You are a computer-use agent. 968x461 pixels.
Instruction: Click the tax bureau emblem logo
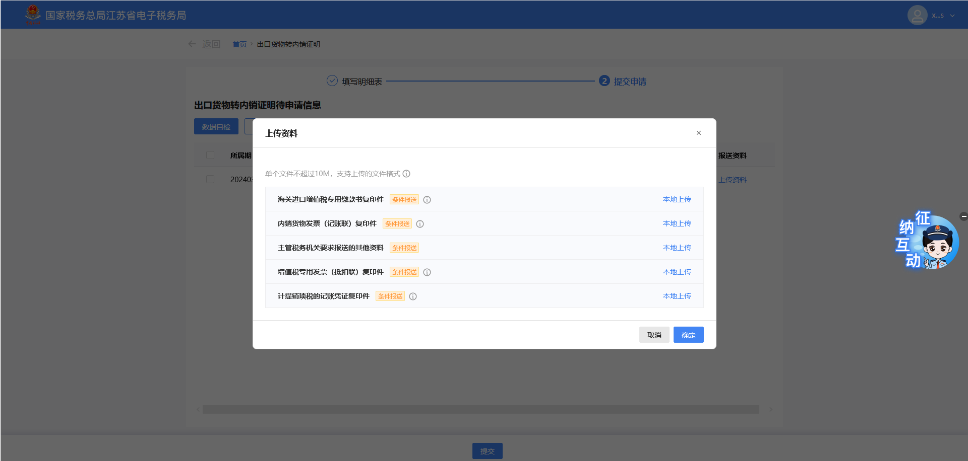(x=33, y=15)
